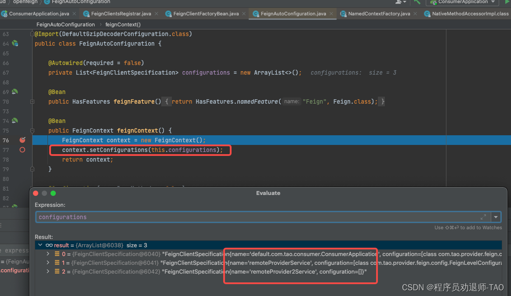Click the list icon of result row 1
Viewport: 511px width, 296px height.
pos(57,263)
